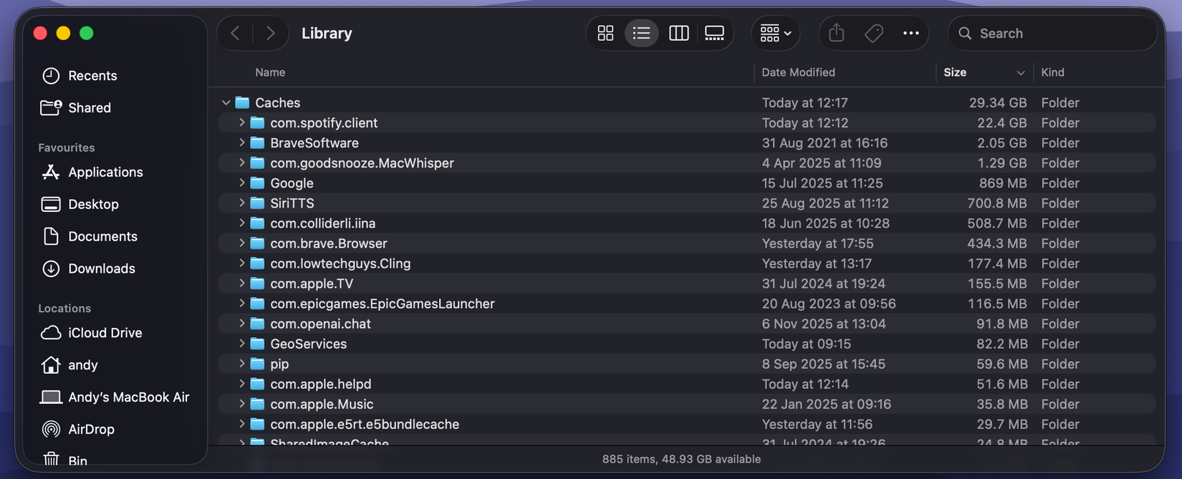The width and height of the screenshot is (1182, 479).
Task: Go back with the left arrow
Action: [235, 33]
